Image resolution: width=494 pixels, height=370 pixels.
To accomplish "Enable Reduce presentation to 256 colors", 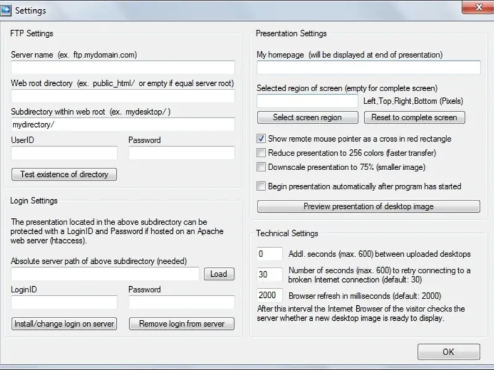I will pyautogui.click(x=262, y=153).
